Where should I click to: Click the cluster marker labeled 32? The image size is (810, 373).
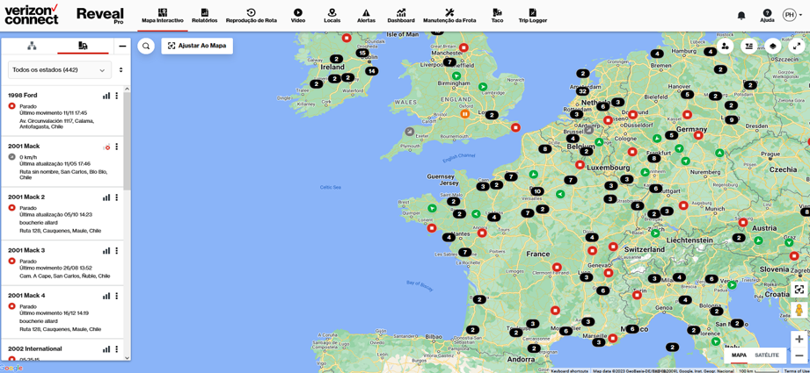coord(583,91)
